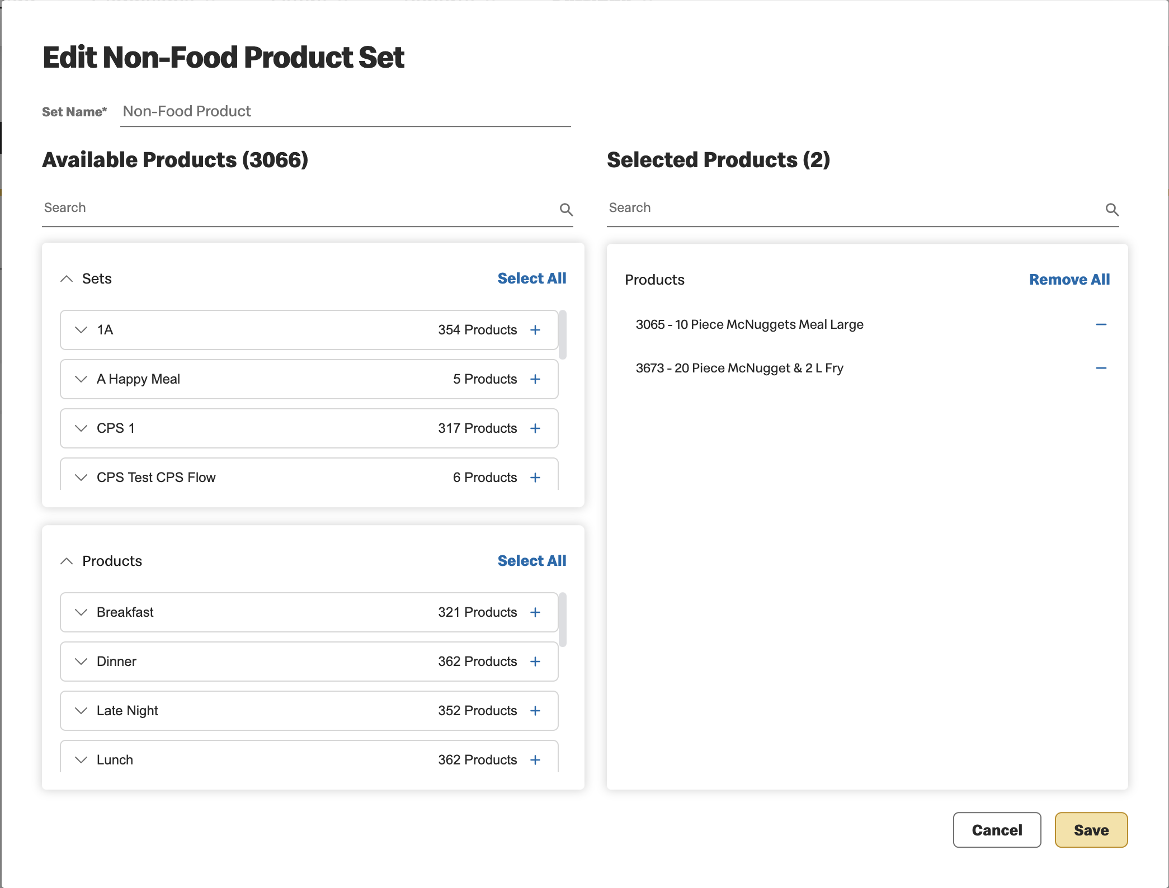Click Available Products search magnifier icon
Image resolution: width=1169 pixels, height=888 pixels.
coord(566,210)
